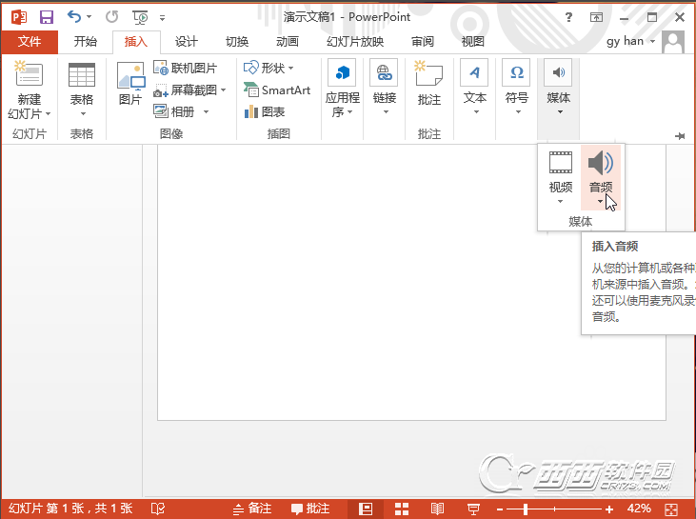Fit slide to current window

671,509
